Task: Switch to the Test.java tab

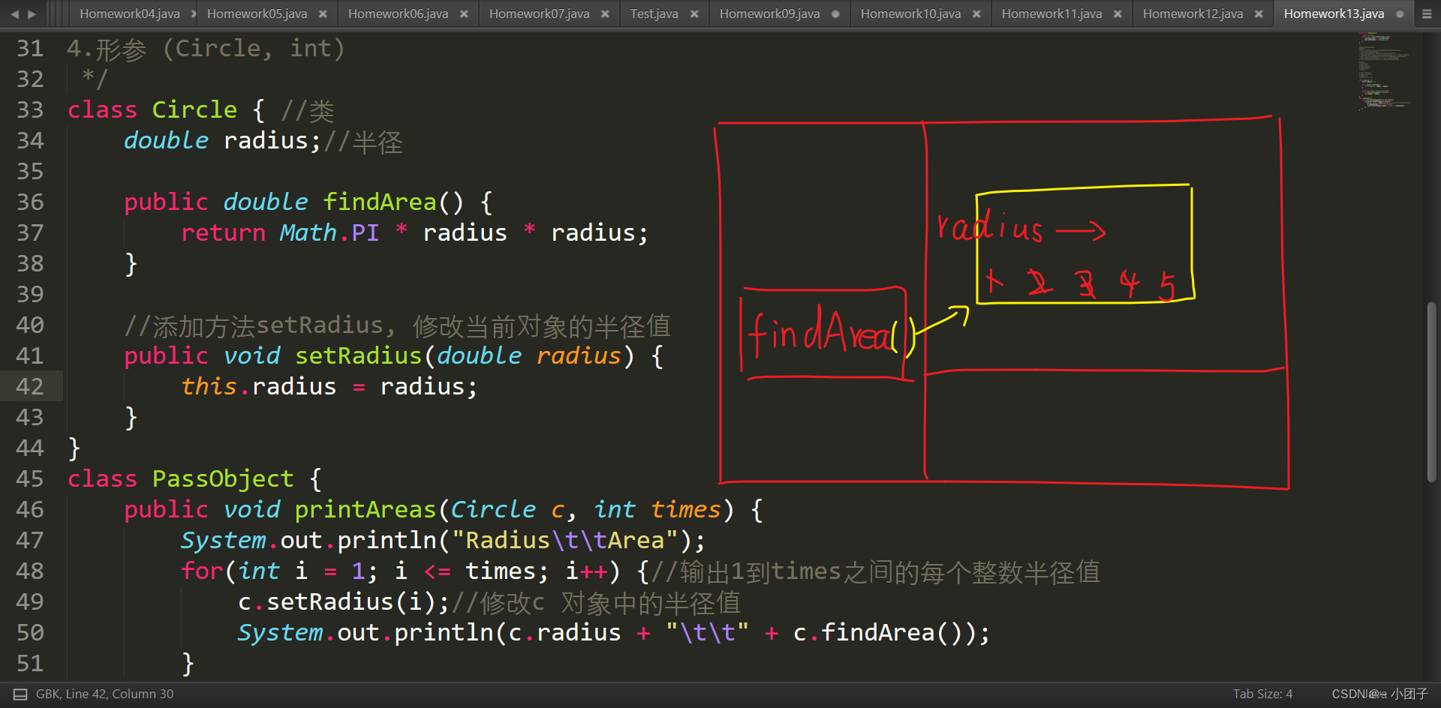Action: pyautogui.click(x=654, y=13)
